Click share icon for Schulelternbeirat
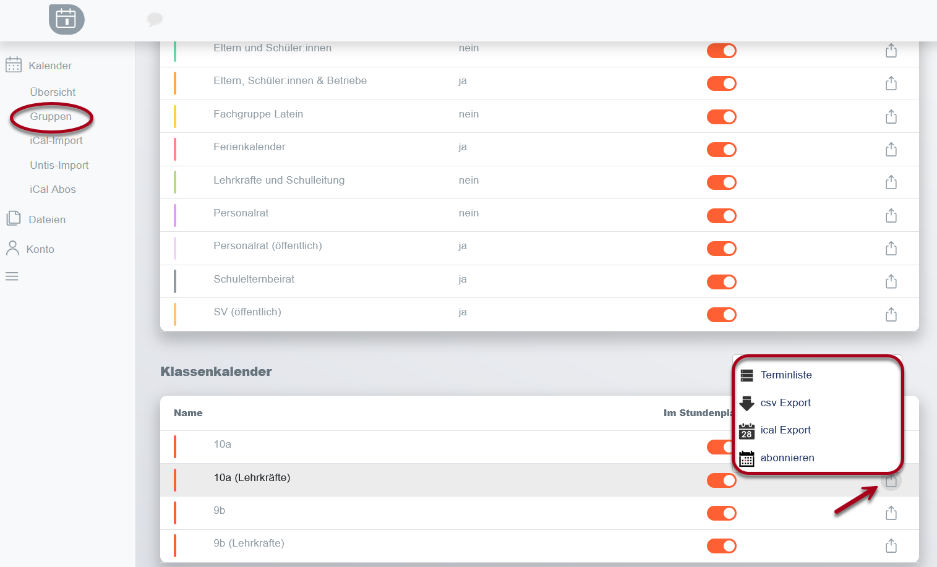 891,281
